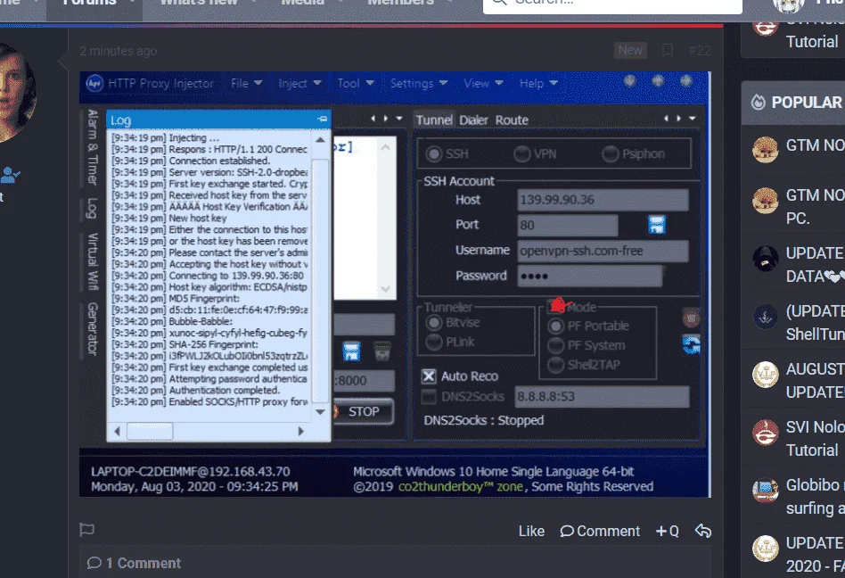This screenshot has height=578, width=845.
Task: Click the Log horizontal scroll-right arrow
Action: tap(300, 432)
